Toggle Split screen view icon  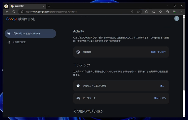point(154,12)
